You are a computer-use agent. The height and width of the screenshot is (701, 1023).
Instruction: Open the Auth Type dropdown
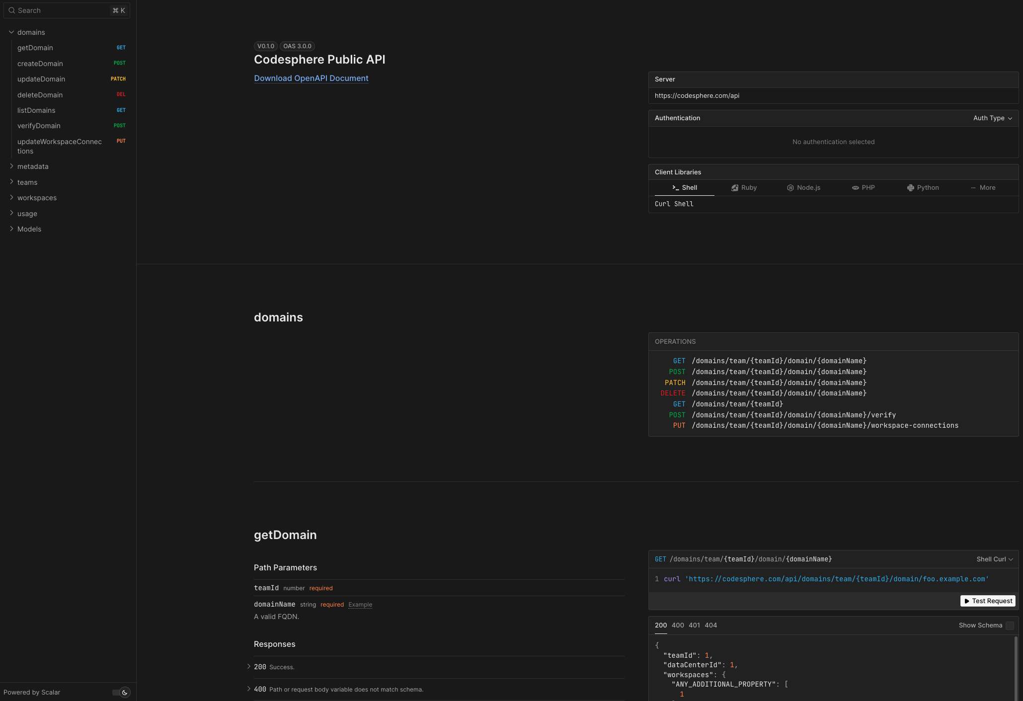(x=992, y=118)
